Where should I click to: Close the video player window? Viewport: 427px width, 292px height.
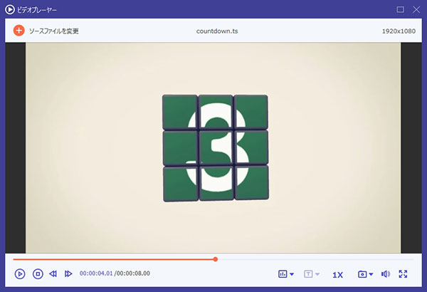416,10
